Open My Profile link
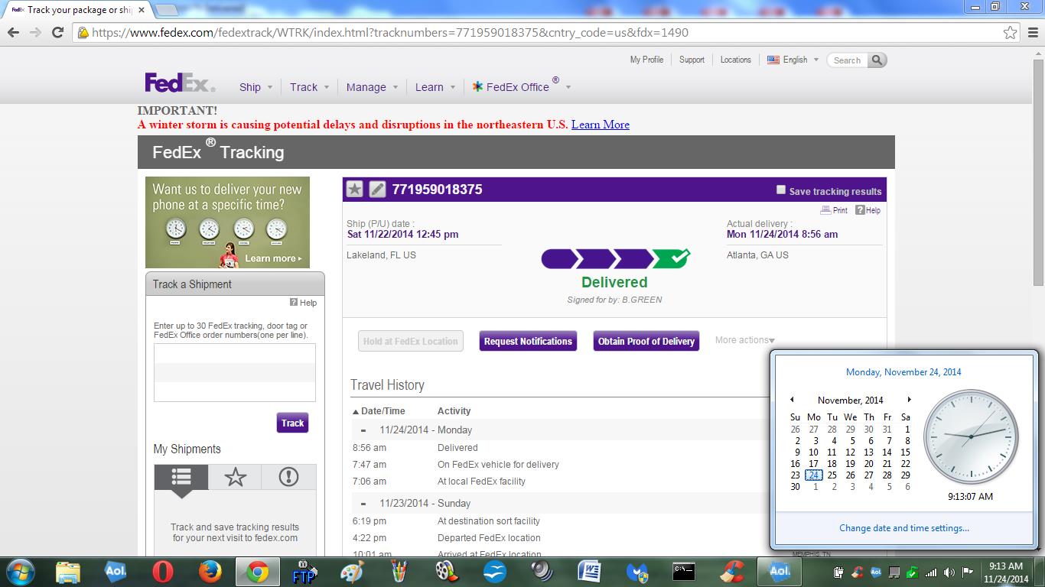Screen dimensions: 1045x587 point(646,60)
